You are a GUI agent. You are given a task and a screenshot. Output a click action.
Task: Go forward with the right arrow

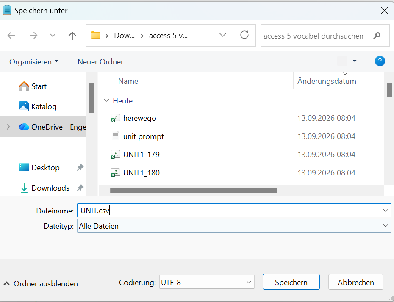point(33,36)
